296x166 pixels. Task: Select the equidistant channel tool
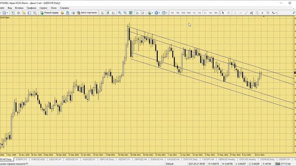pyautogui.click(x=252, y=13)
